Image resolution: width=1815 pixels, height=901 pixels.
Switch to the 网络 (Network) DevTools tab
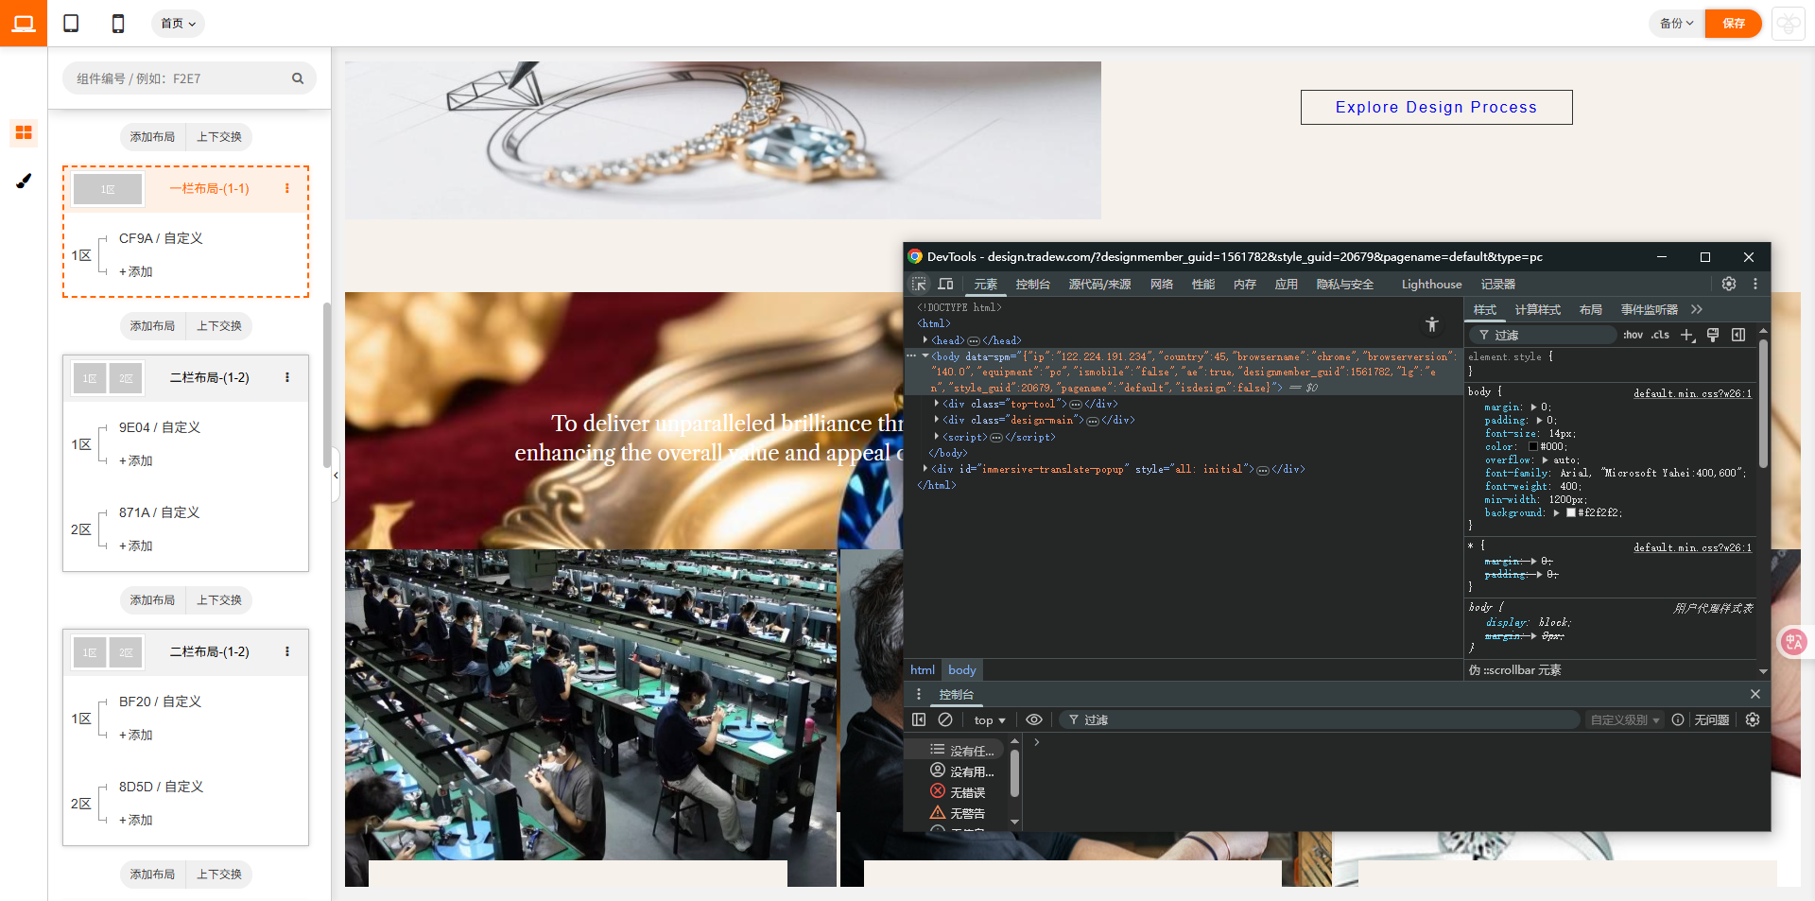coord(1161,285)
